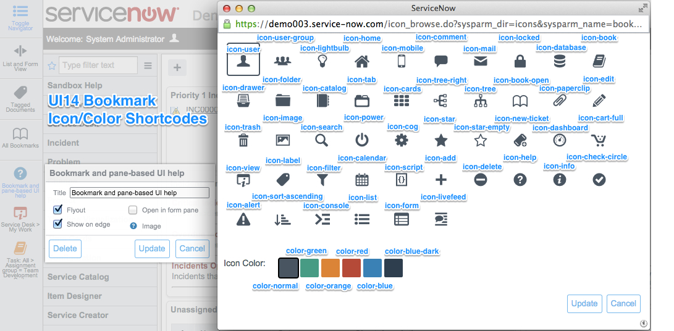This screenshot has height=331, width=674.
Task: Select the green icon color swatch
Action: 310,268
